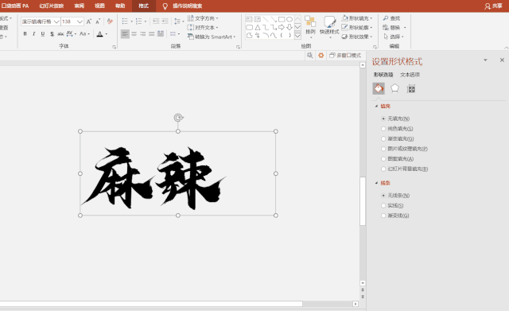Screen dimensions: 509x311
Task: Switch to Text Options (文本选项) tab
Action: coord(410,75)
